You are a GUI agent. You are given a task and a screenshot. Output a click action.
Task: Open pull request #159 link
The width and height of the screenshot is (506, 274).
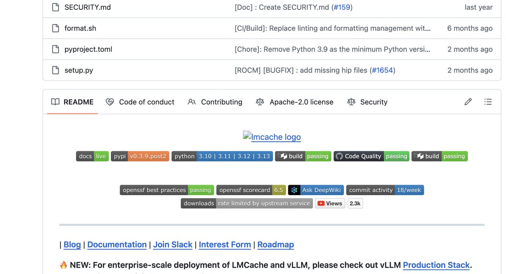point(342,7)
